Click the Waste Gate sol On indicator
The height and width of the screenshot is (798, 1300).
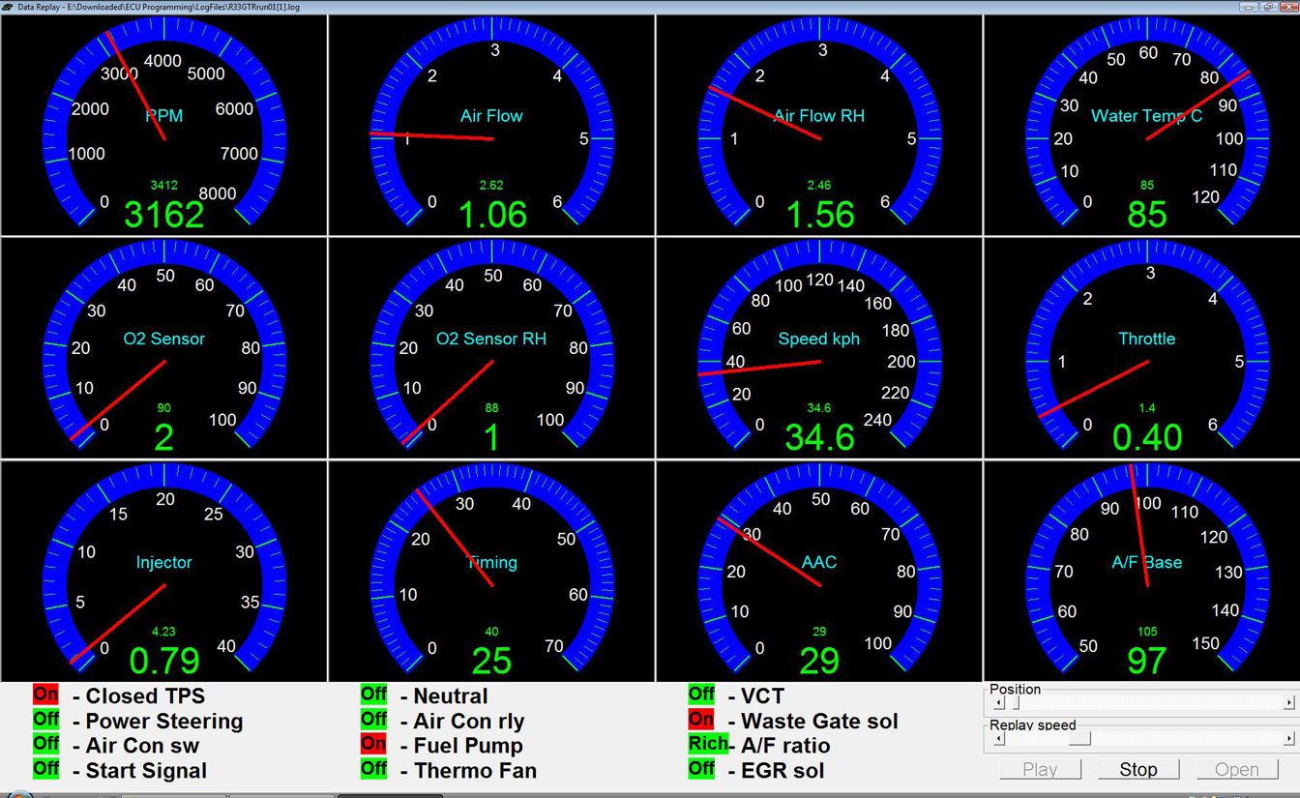pyautogui.click(x=701, y=720)
